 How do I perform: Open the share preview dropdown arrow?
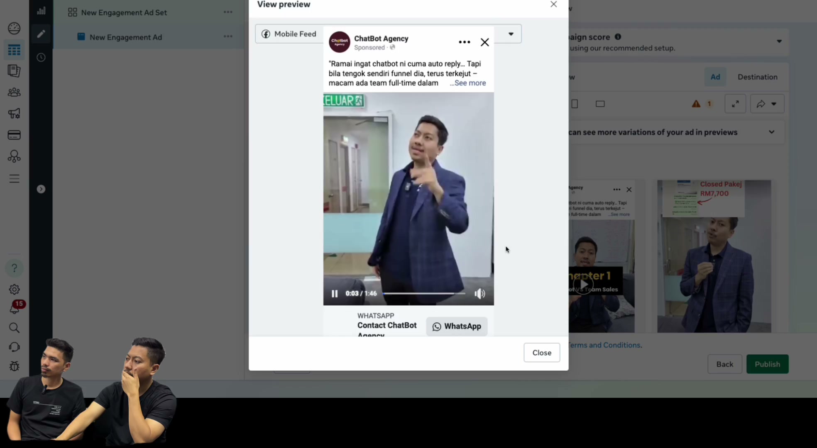point(774,104)
